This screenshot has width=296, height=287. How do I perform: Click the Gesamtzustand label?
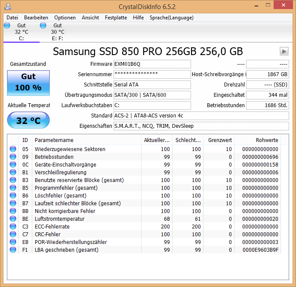point(28,64)
